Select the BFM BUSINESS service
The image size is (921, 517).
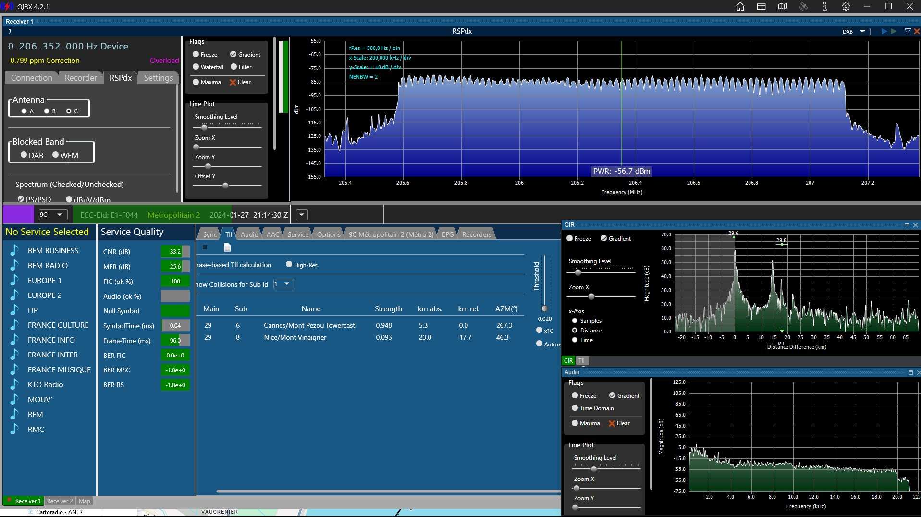click(x=53, y=250)
